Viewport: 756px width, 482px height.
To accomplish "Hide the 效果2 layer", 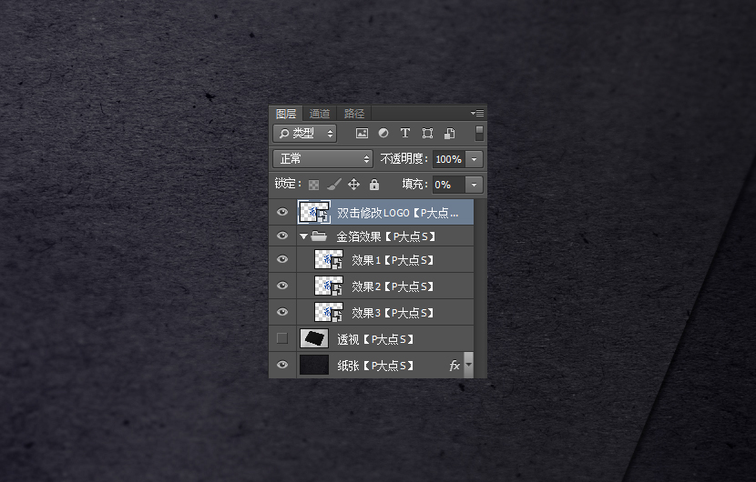I will coord(282,286).
